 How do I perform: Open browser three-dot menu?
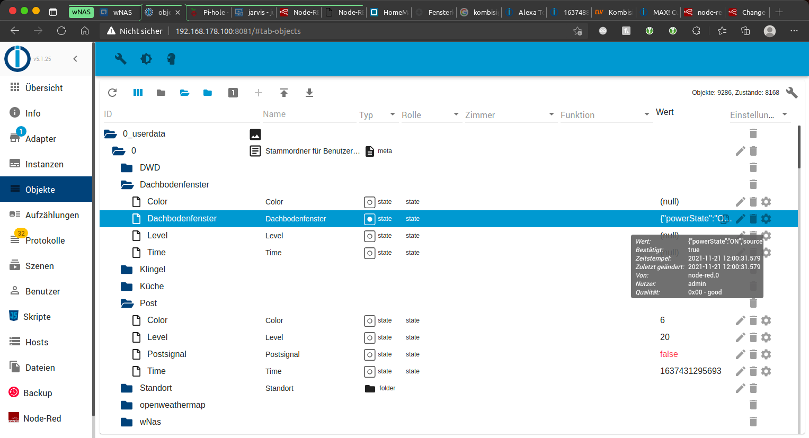point(794,31)
